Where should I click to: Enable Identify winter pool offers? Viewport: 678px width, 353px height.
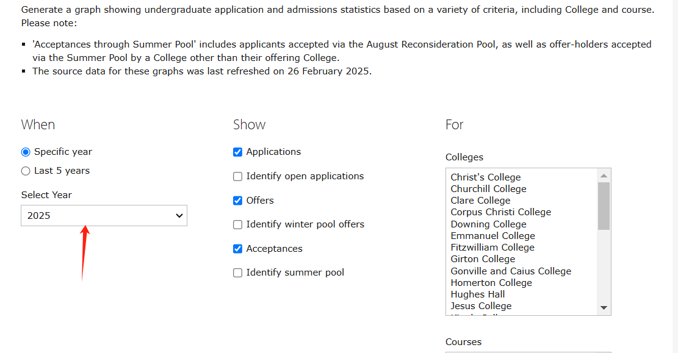pyautogui.click(x=237, y=225)
